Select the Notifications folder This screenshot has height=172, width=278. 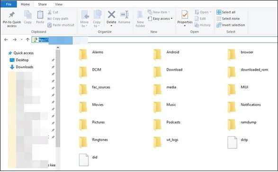pyautogui.click(x=244, y=107)
